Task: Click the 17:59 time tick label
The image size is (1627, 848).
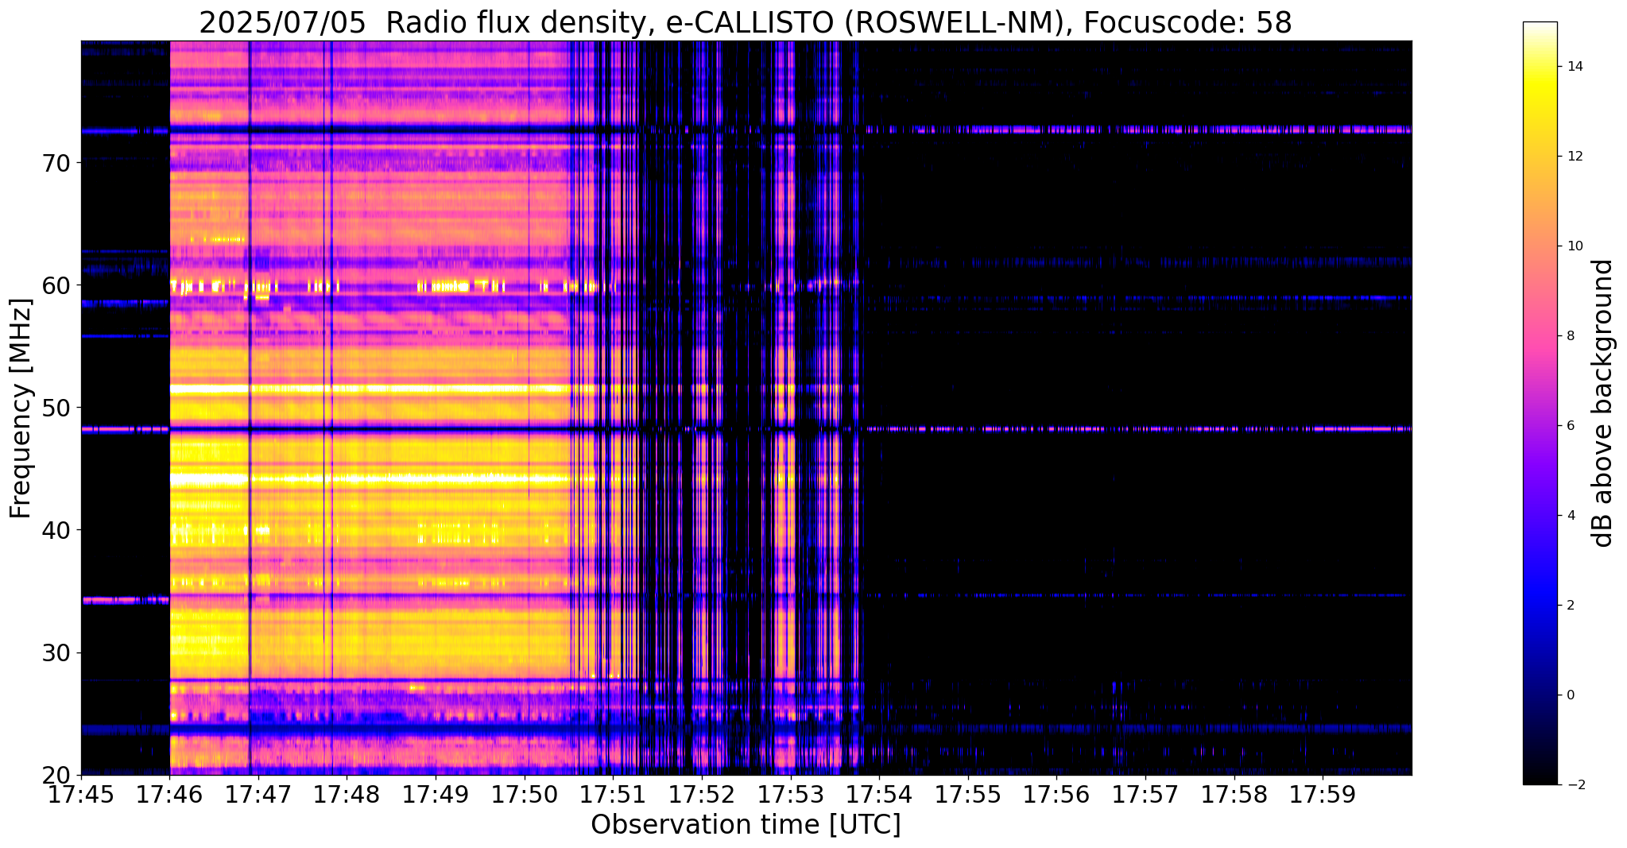Action: pos(1323,793)
